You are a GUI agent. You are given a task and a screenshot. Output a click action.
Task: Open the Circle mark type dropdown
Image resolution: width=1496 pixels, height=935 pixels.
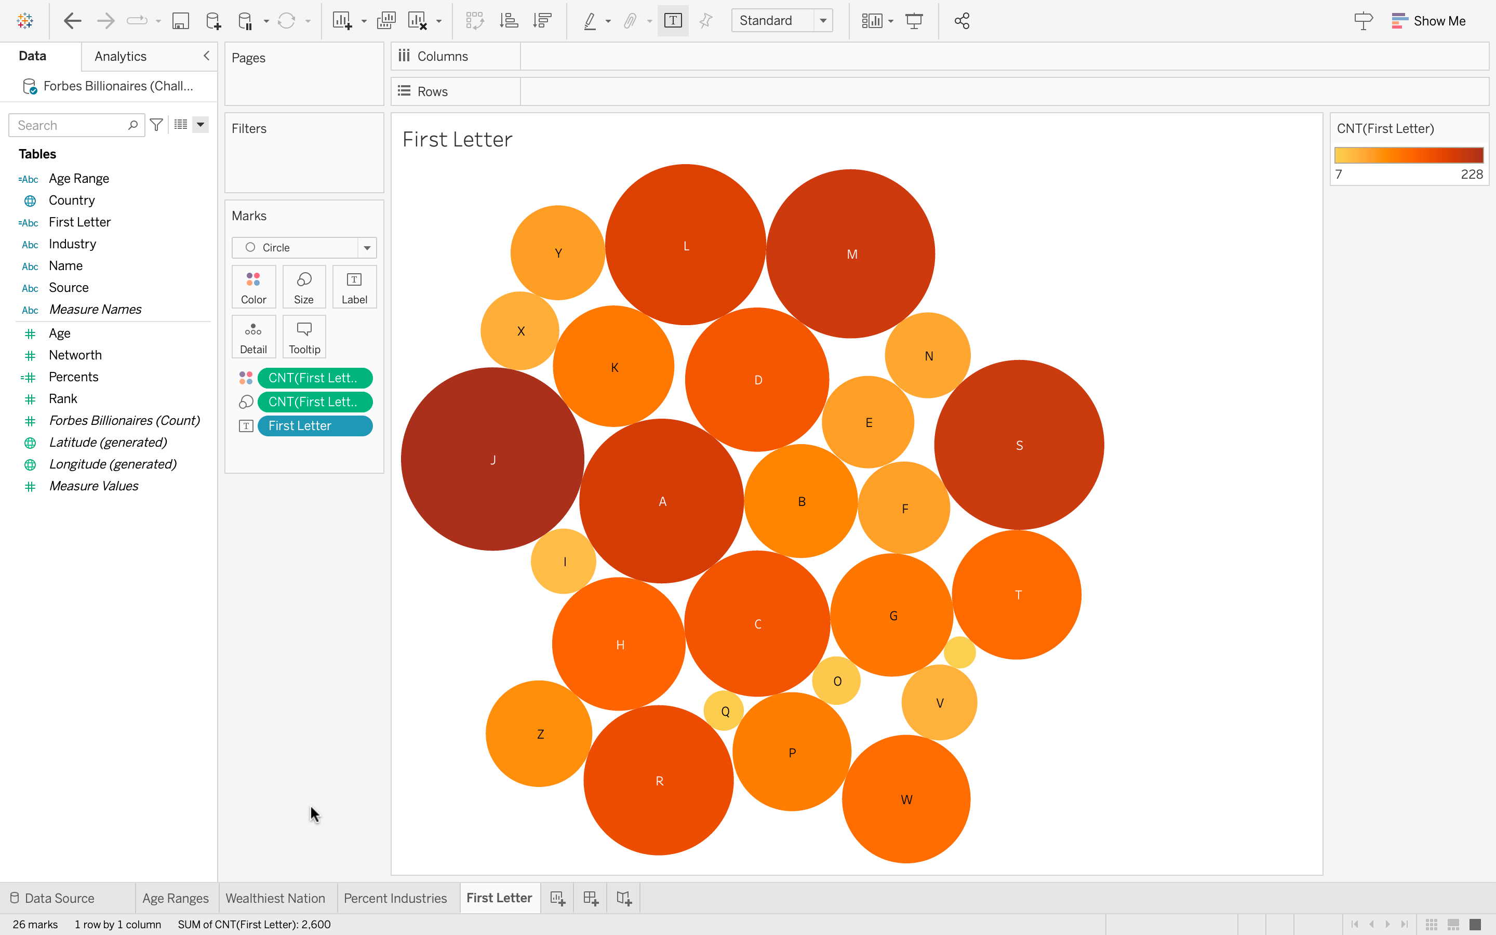click(x=304, y=247)
